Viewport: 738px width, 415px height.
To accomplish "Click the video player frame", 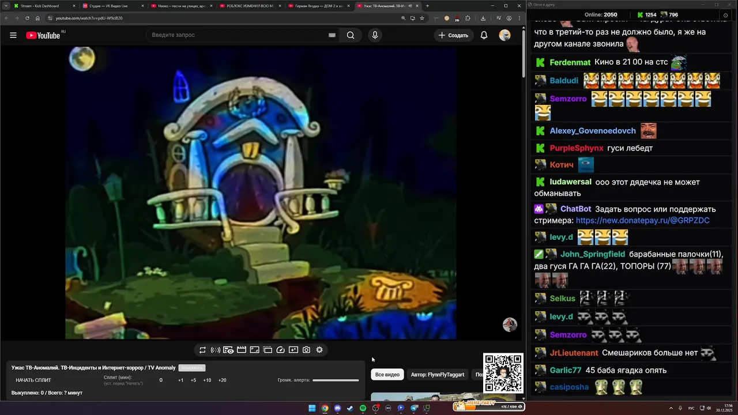I will click(261, 193).
